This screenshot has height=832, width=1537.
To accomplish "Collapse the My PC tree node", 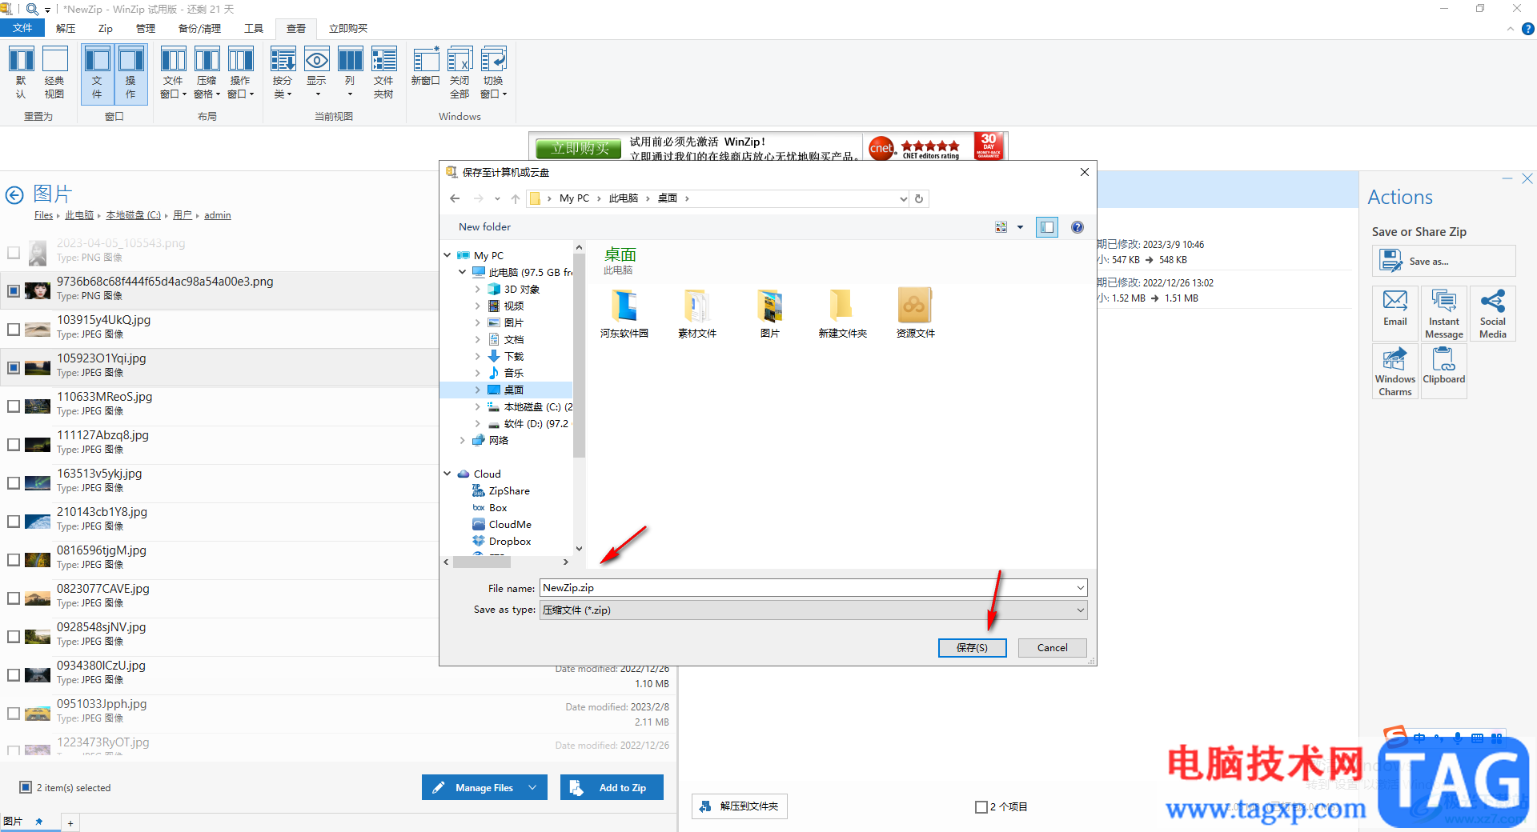I will [447, 255].
